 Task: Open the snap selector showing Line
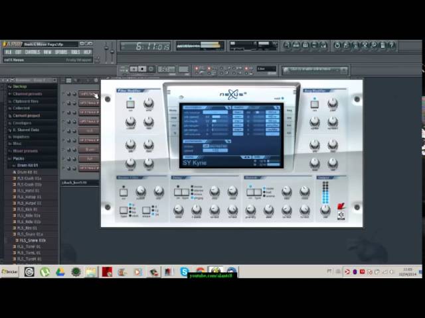click(x=267, y=69)
